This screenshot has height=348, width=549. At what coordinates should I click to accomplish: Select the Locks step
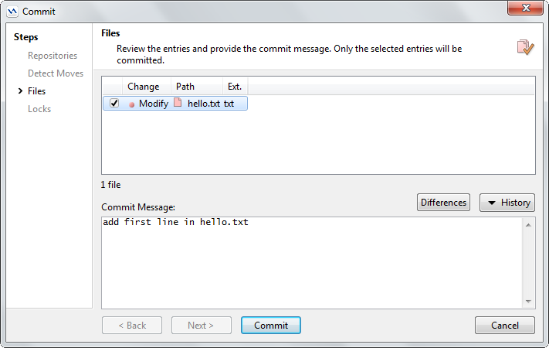coord(39,109)
